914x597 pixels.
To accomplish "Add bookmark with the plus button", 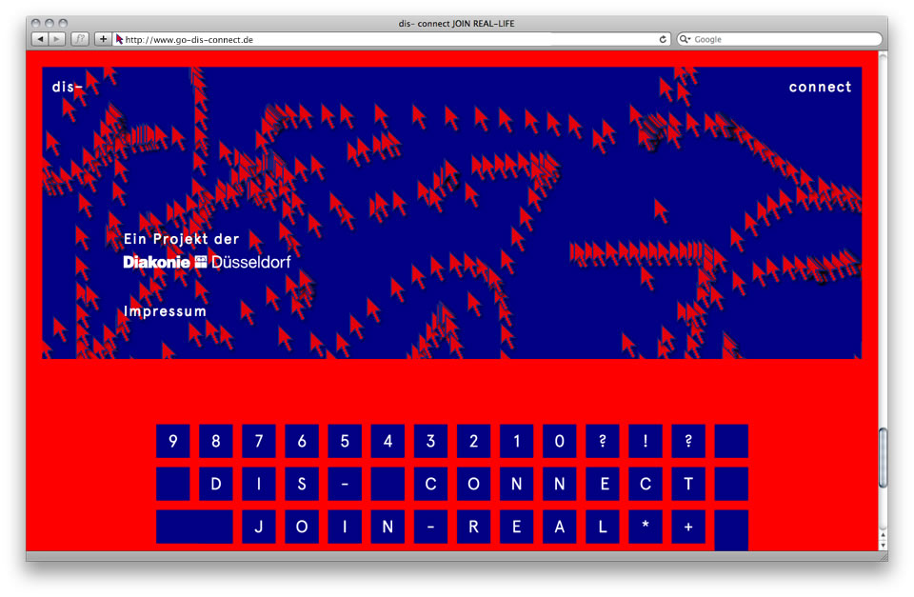I will tap(103, 39).
